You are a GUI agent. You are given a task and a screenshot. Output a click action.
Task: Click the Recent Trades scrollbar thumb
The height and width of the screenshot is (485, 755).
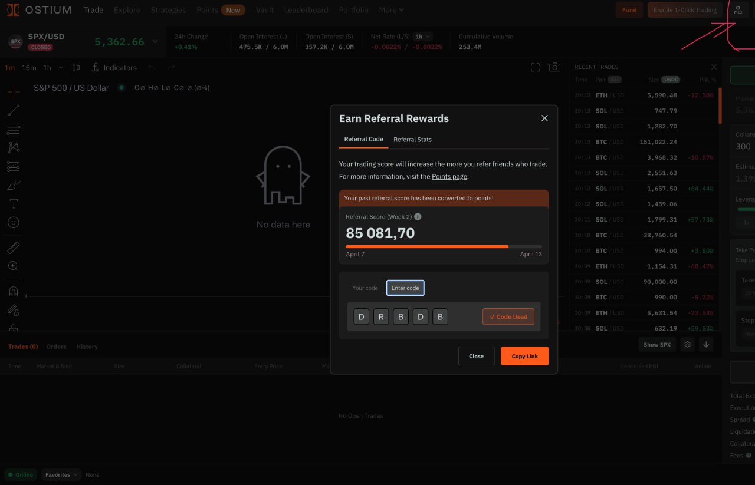[720, 107]
